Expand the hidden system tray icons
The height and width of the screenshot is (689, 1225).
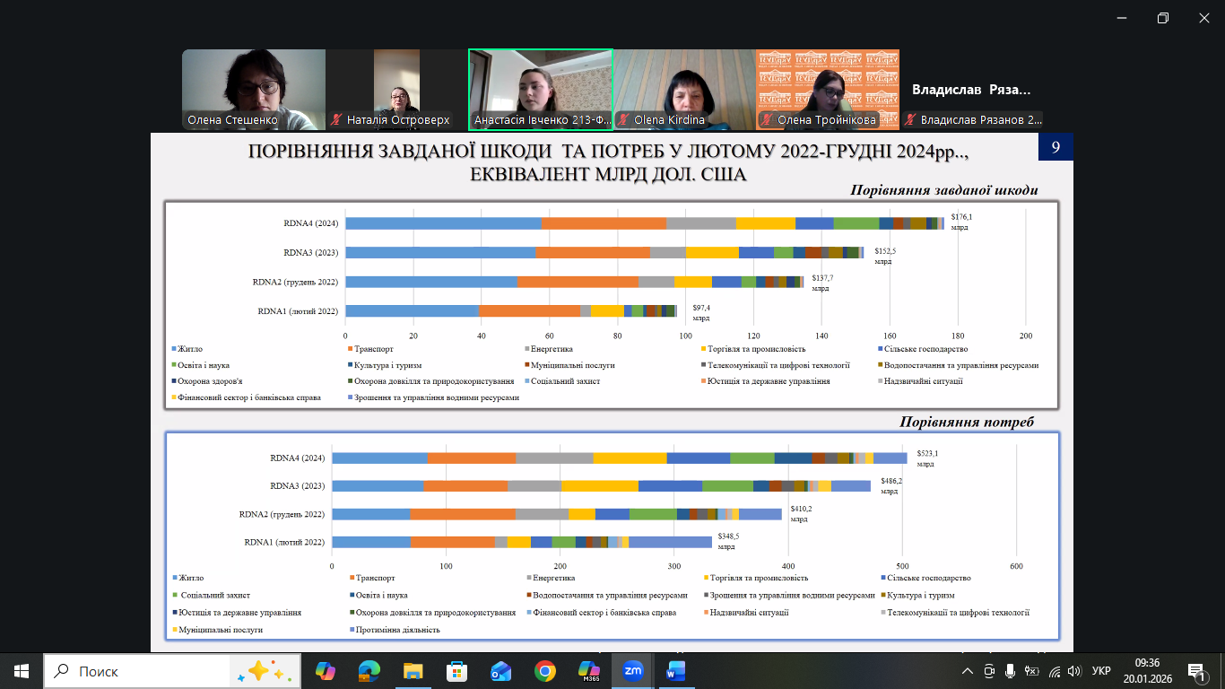[x=967, y=671]
